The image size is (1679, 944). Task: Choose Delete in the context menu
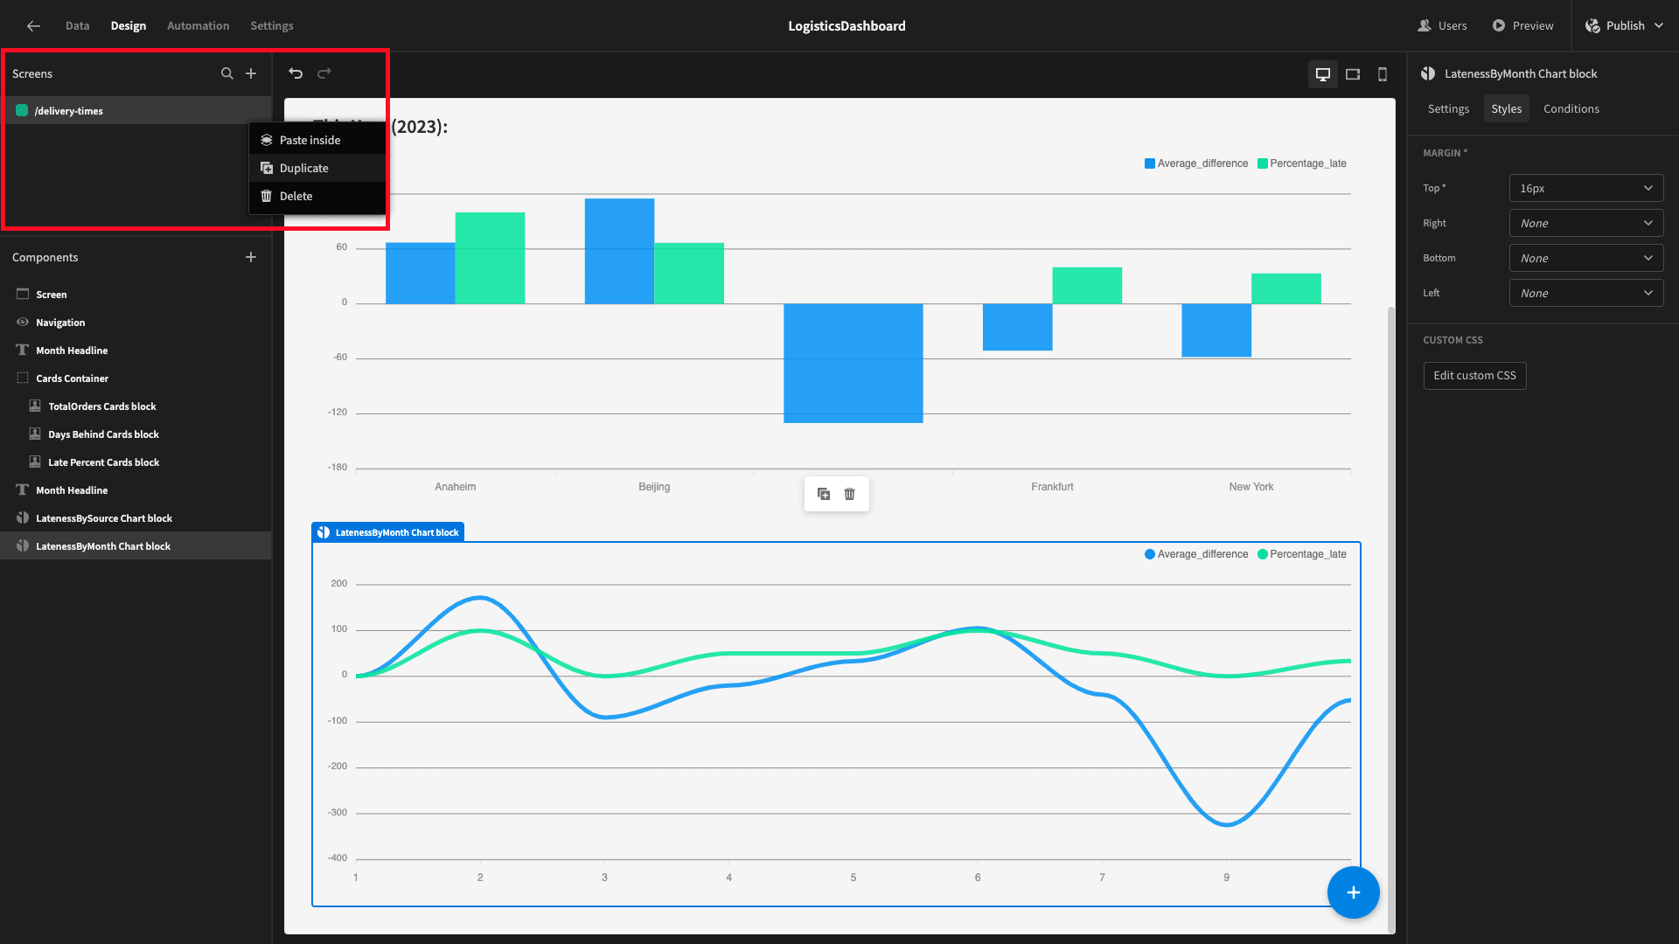(x=317, y=196)
